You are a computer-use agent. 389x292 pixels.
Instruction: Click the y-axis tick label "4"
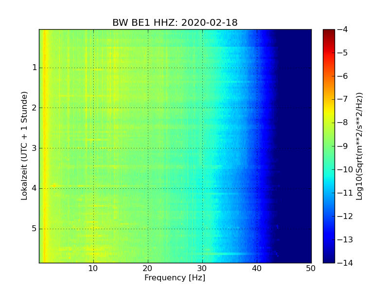click(x=35, y=188)
